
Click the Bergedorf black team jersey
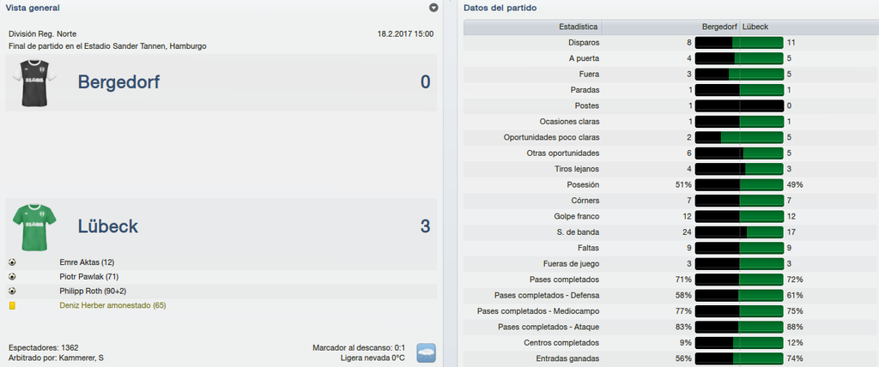[x=34, y=83]
